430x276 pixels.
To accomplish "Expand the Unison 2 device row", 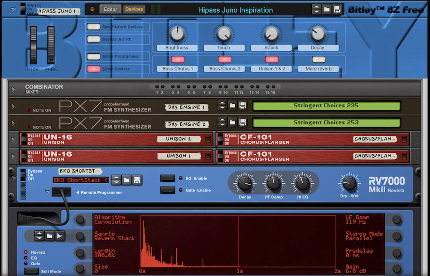I will click(13, 140).
